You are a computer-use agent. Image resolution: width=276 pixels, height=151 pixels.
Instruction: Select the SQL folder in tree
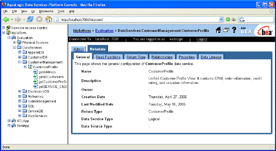pos(31,106)
